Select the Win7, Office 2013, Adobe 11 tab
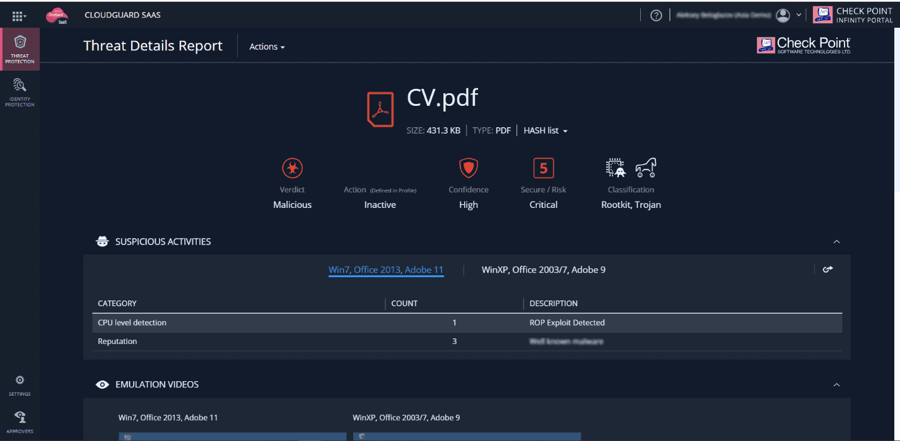The image size is (900, 441). tap(386, 270)
